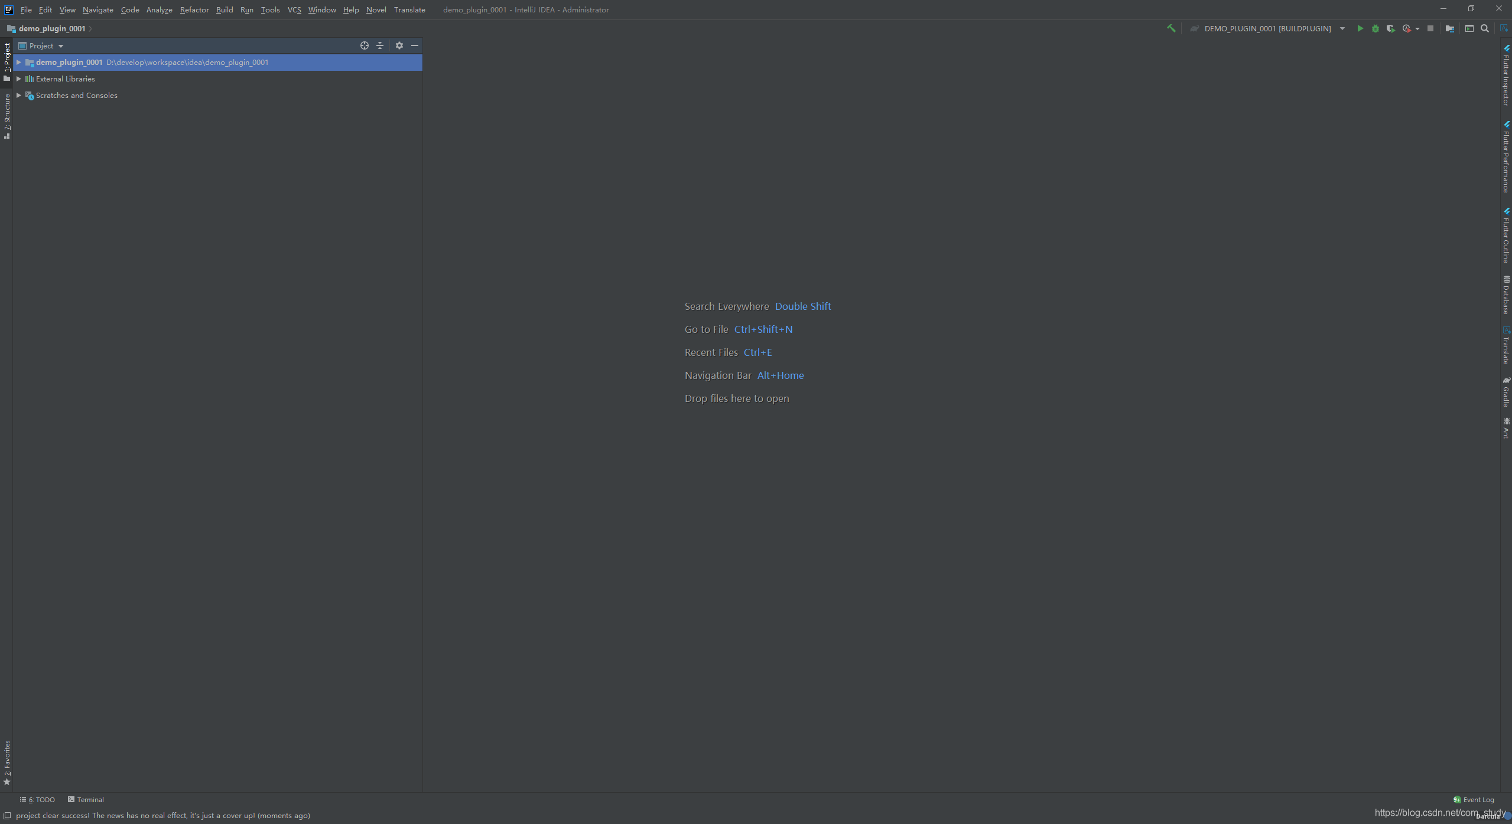1512x824 pixels.
Task: Open the VCS menu
Action: (x=294, y=9)
